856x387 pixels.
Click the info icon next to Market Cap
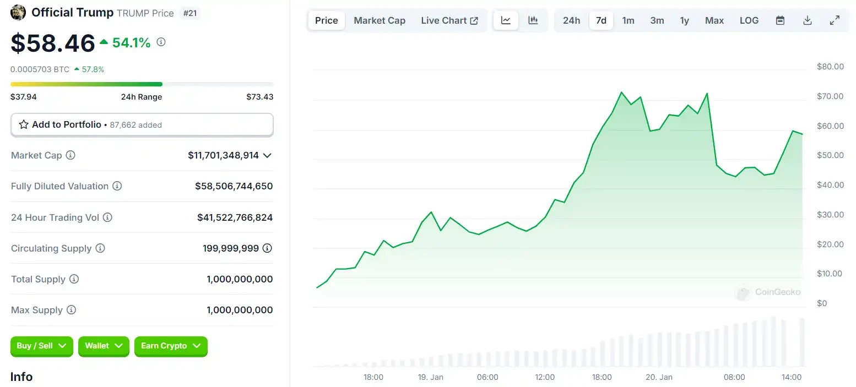click(70, 155)
